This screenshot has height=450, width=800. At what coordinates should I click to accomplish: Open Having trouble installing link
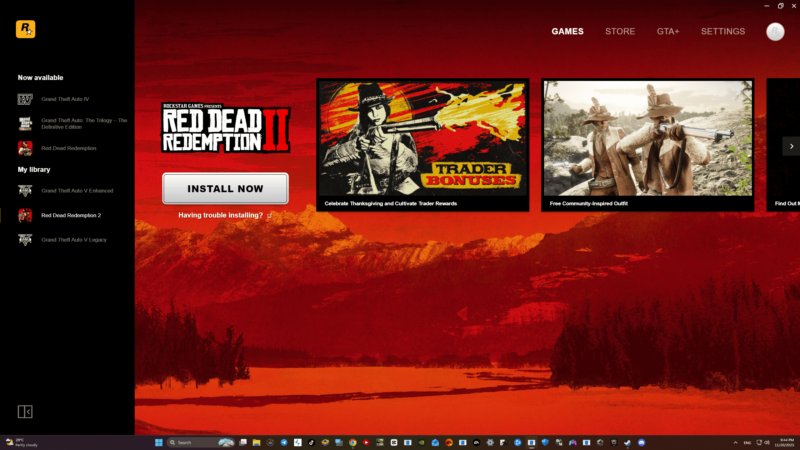click(221, 215)
